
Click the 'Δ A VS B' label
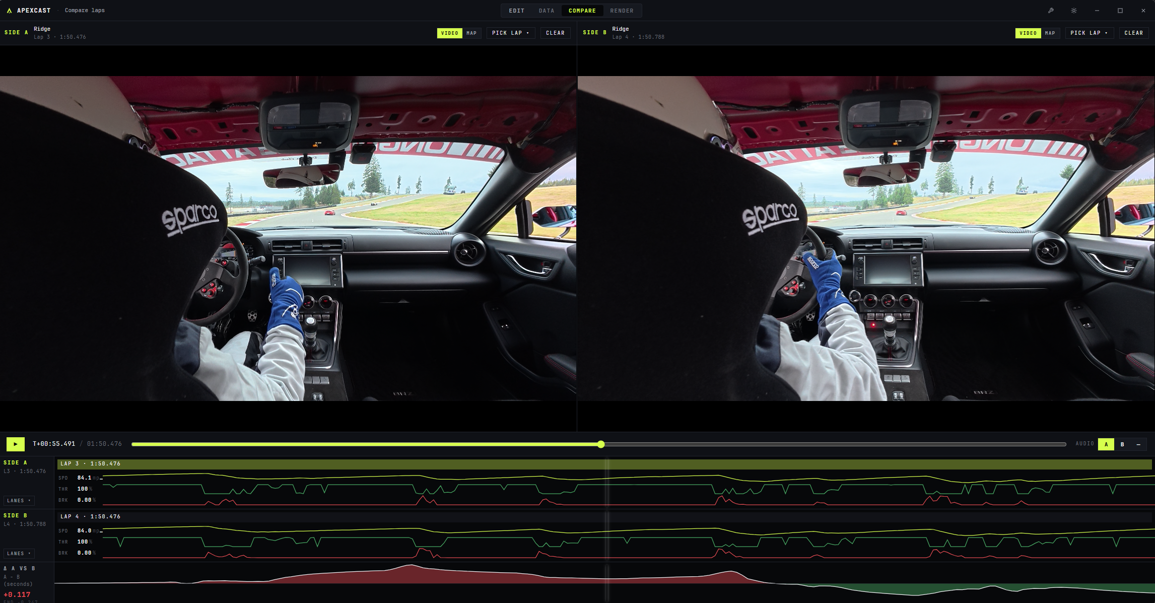(20, 569)
